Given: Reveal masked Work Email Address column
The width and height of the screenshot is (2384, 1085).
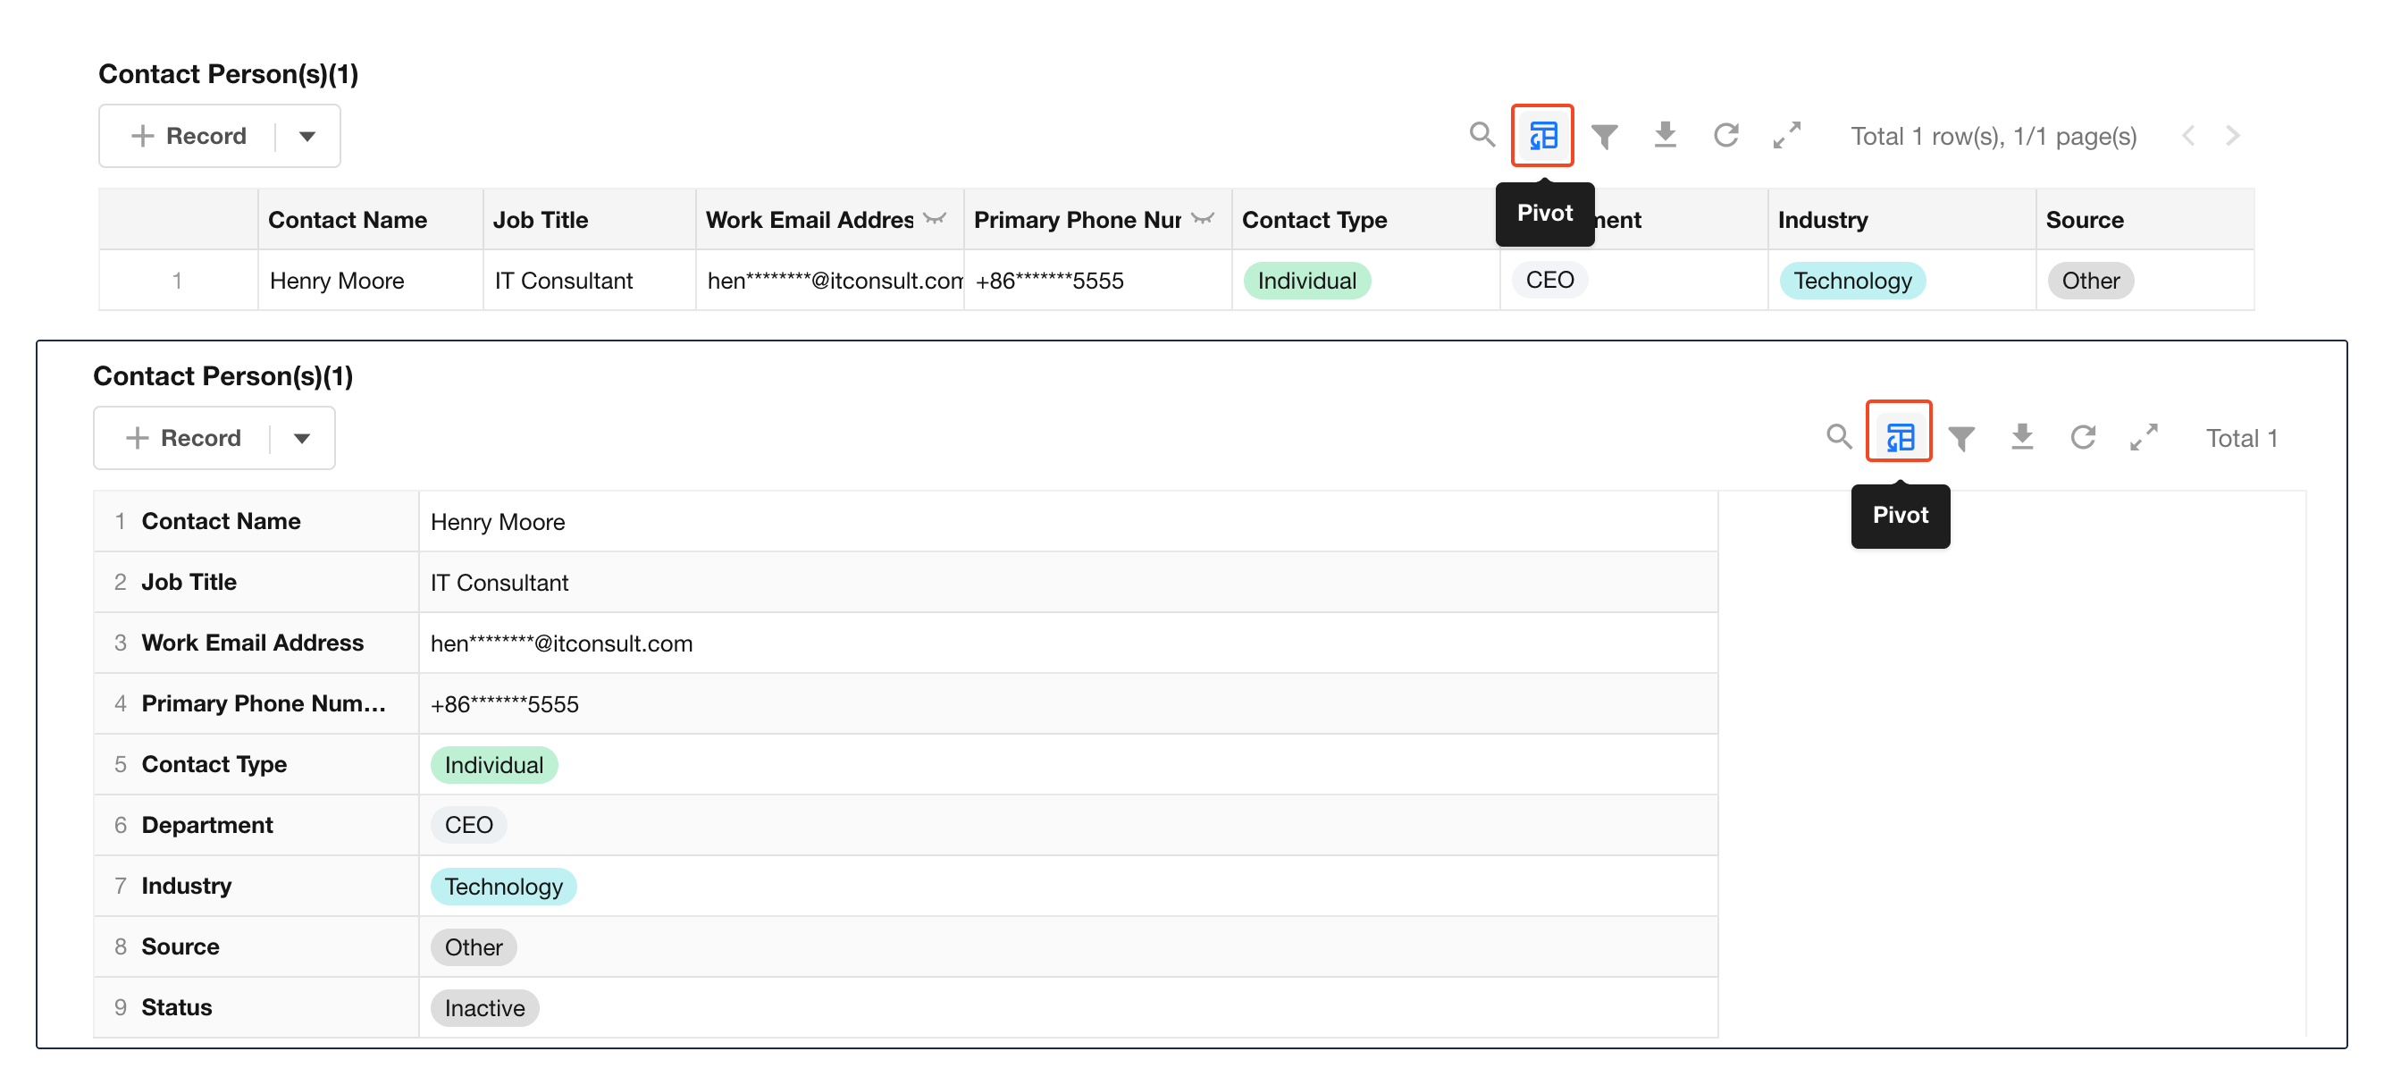Looking at the screenshot, I should click(x=935, y=219).
